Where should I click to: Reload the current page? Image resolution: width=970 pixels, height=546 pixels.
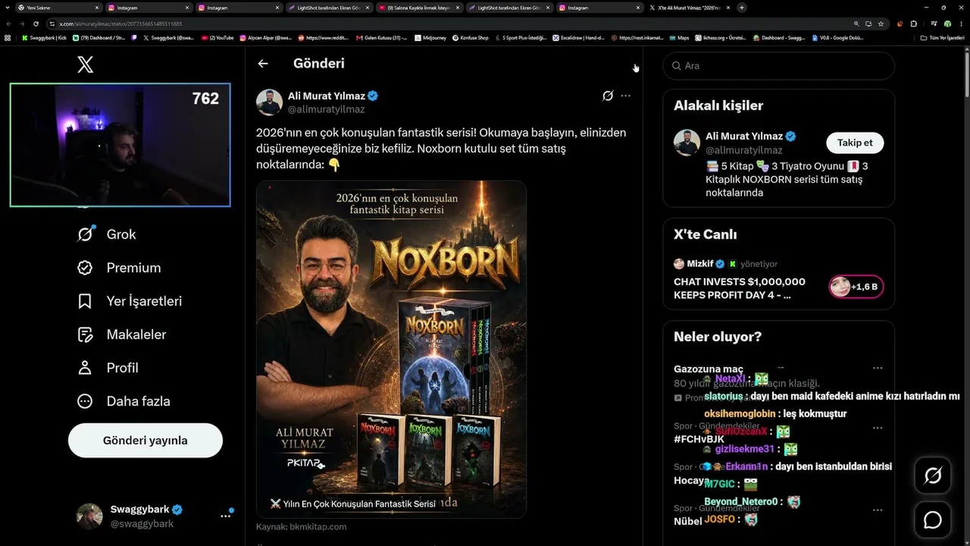[36, 24]
